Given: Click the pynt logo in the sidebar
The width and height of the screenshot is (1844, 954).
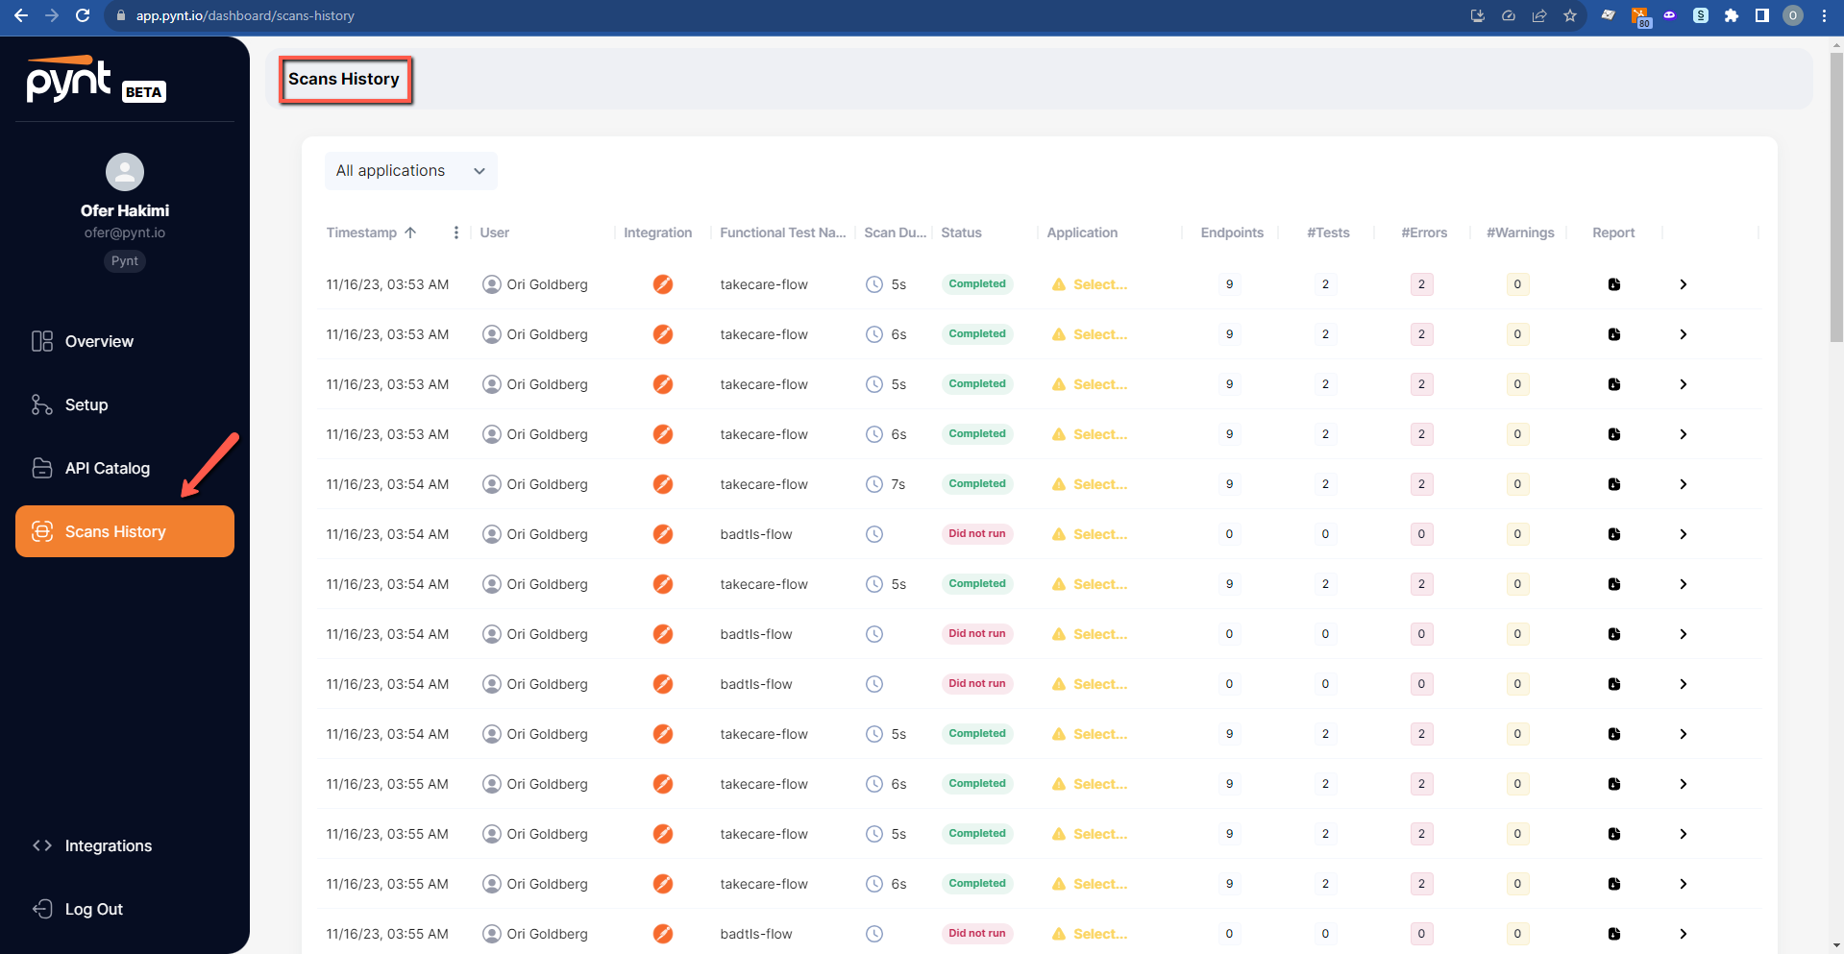Looking at the screenshot, I should pyautogui.click(x=69, y=81).
